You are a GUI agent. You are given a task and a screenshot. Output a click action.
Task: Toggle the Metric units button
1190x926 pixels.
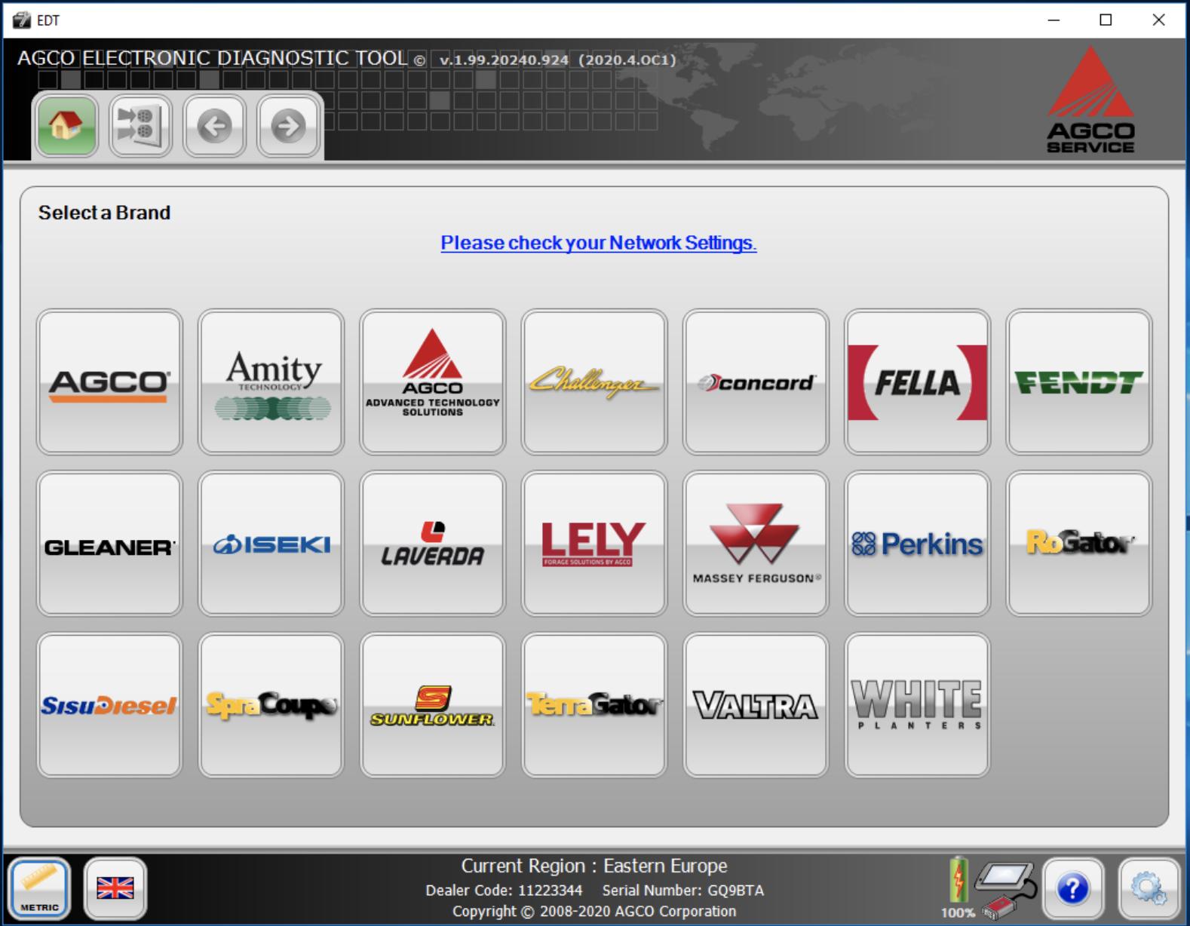[40, 888]
